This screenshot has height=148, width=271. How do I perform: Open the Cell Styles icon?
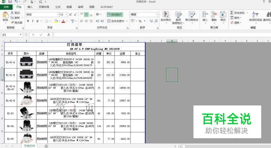(x=192, y=15)
